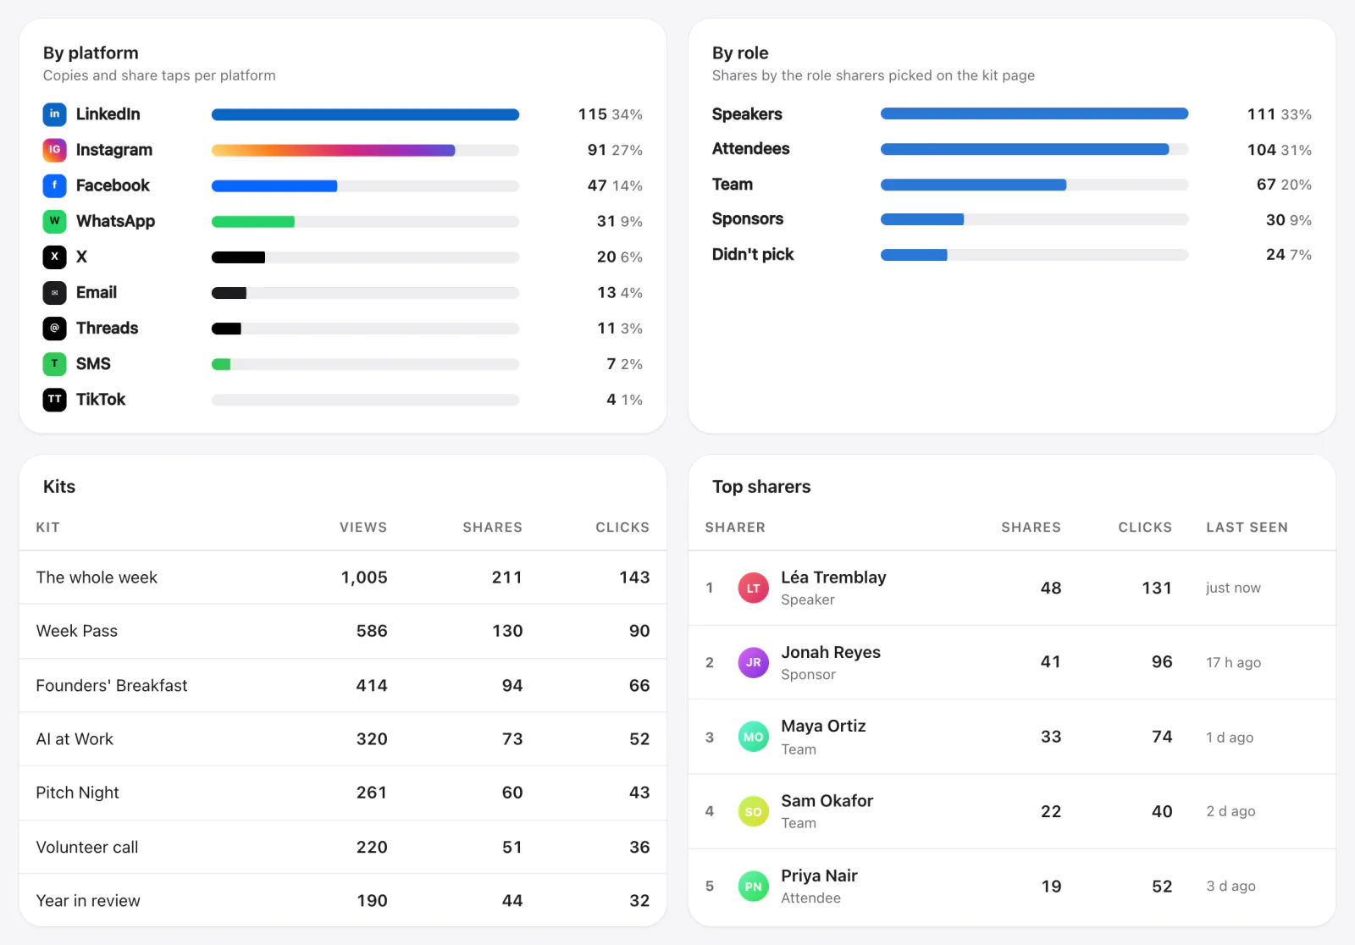Click the 'Léa Tremblay' sharer name
This screenshot has width=1355, height=945.
point(833,577)
